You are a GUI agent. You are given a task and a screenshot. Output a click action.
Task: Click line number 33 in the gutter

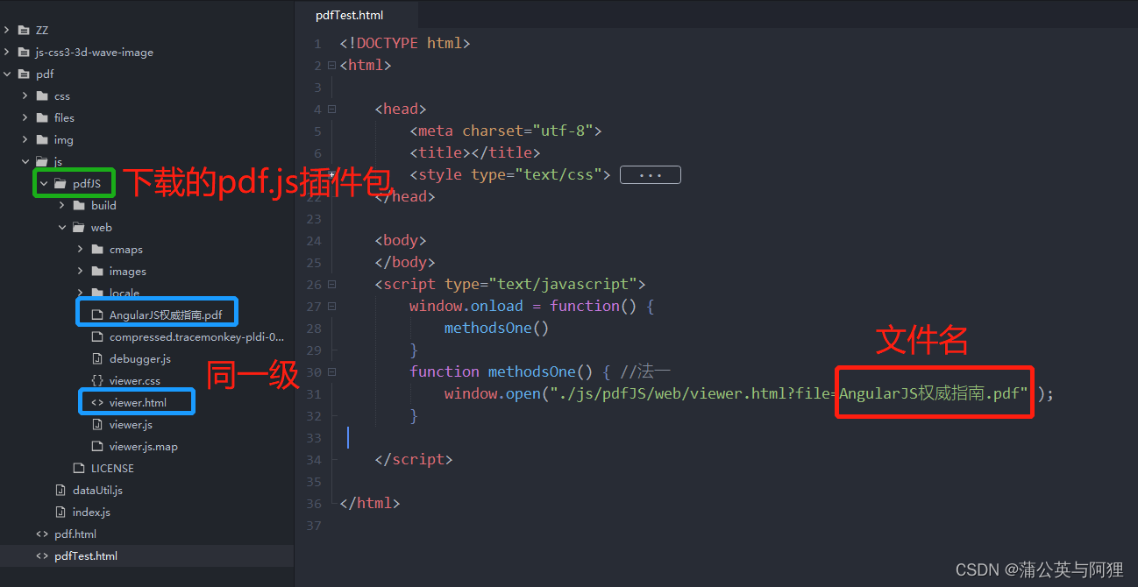point(314,437)
